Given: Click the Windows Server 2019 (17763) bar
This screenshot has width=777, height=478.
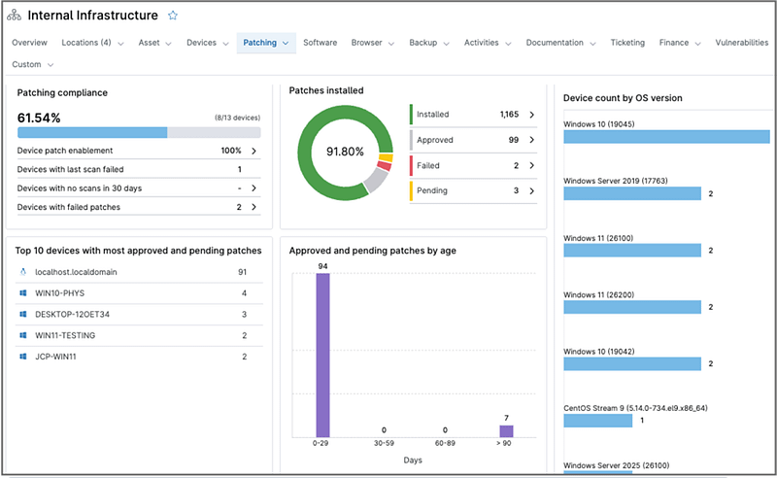Looking at the screenshot, I should (x=632, y=193).
